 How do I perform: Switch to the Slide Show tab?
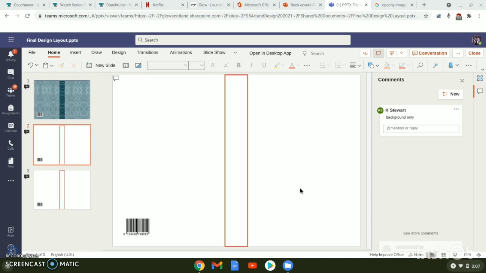(x=214, y=53)
